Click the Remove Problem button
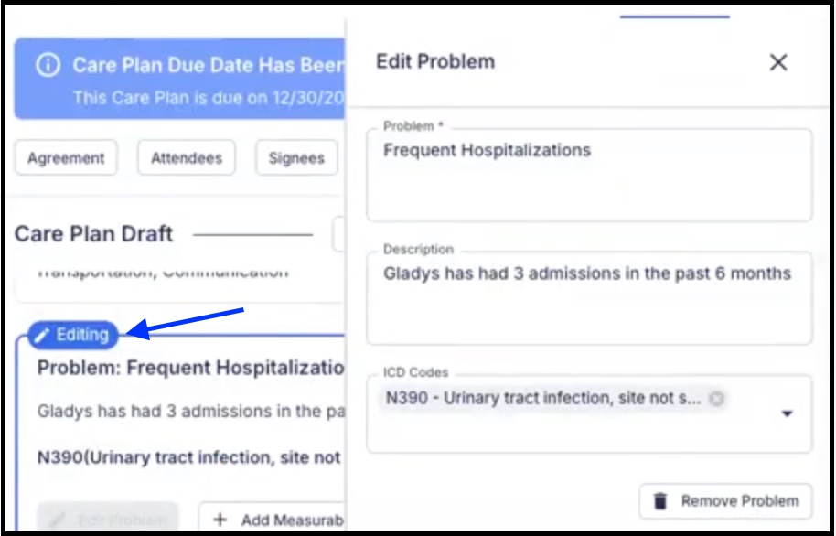The width and height of the screenshot is (836, 536). click(x=725, y=501)
